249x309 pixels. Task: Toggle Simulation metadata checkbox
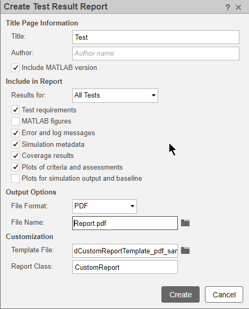click(15, 145)
